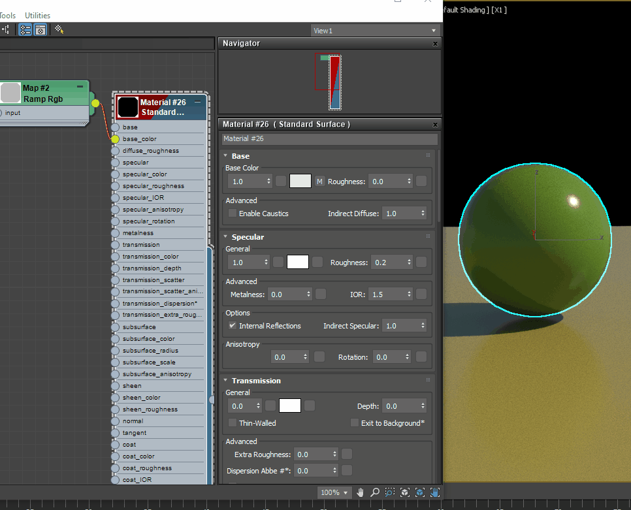Enable Caustics in the Base Advanced section
This screenshot has height=510, width=631.
pos(232,214)
